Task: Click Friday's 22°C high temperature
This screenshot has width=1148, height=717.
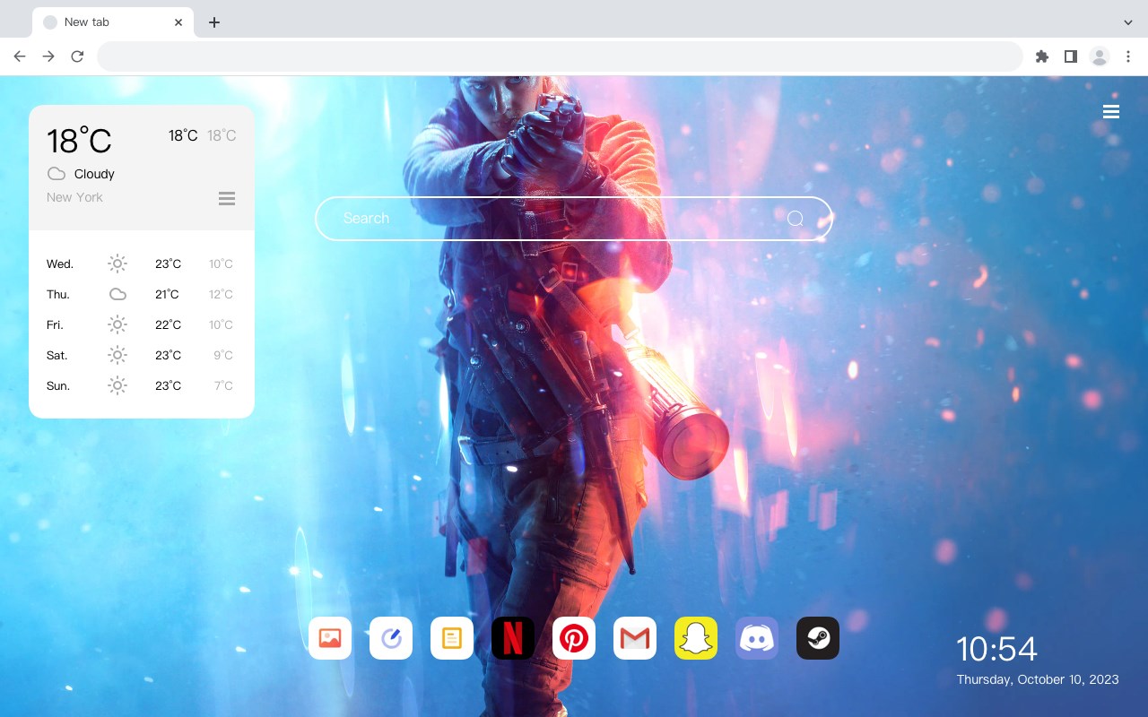Action: (x=168, y=325)
